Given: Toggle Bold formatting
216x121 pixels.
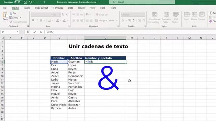Looking at the screenshot, I should click(33, 20).
